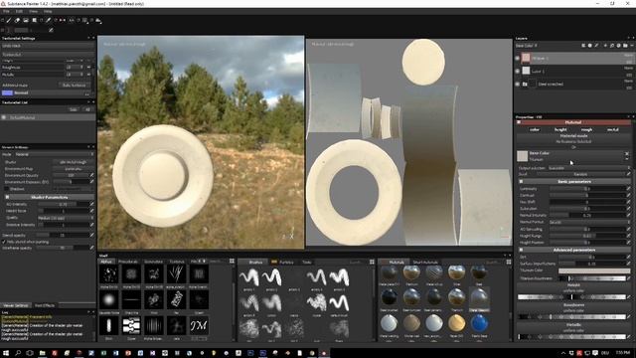Screen dimensions: 636x358
Task: Switch to Particles tab in brush shelf
Action: pyautogui.click(x=286, y=263)
